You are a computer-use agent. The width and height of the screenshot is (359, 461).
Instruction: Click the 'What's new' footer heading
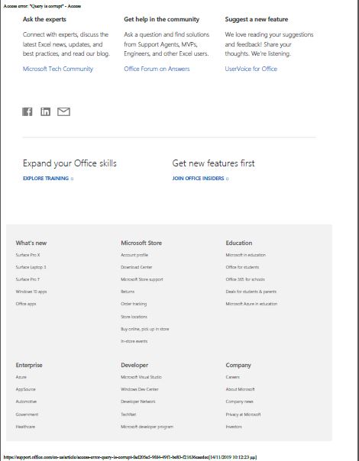point(31,243)
